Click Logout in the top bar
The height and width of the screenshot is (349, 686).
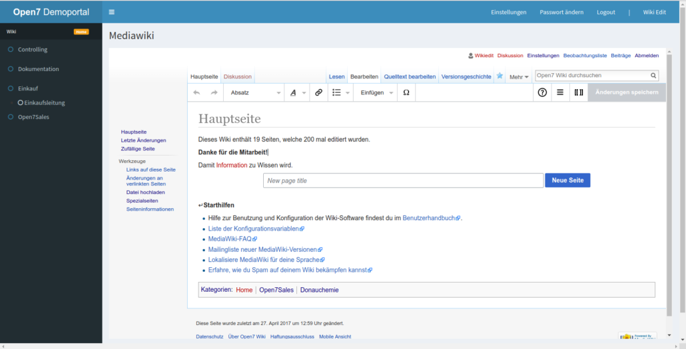click(606, 12)
